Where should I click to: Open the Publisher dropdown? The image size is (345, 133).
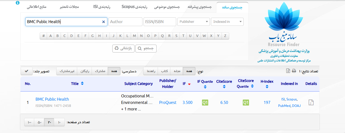(x=194, y=22)
